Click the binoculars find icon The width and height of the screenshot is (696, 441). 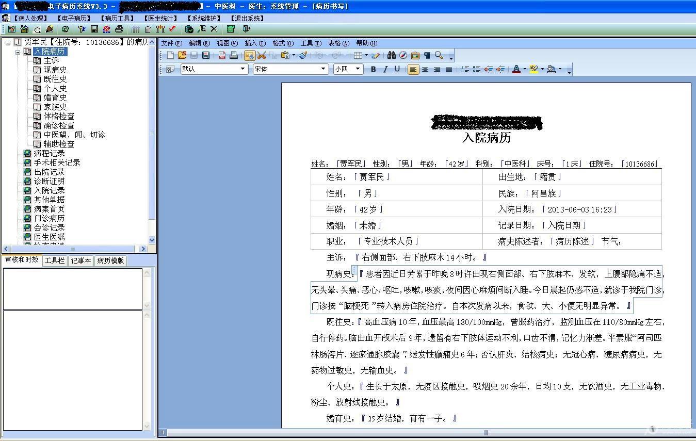pos(392,55)
